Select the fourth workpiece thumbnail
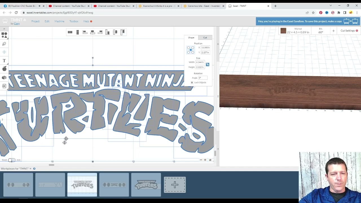 point(114,185)
